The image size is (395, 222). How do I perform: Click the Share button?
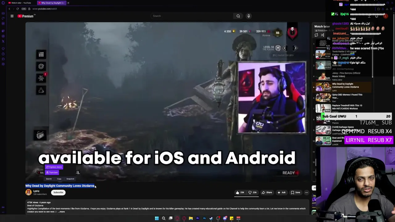coord(267,192)
